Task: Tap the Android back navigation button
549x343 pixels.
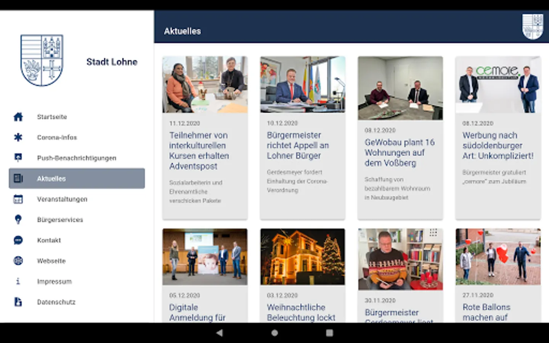Action: (219, 333)
